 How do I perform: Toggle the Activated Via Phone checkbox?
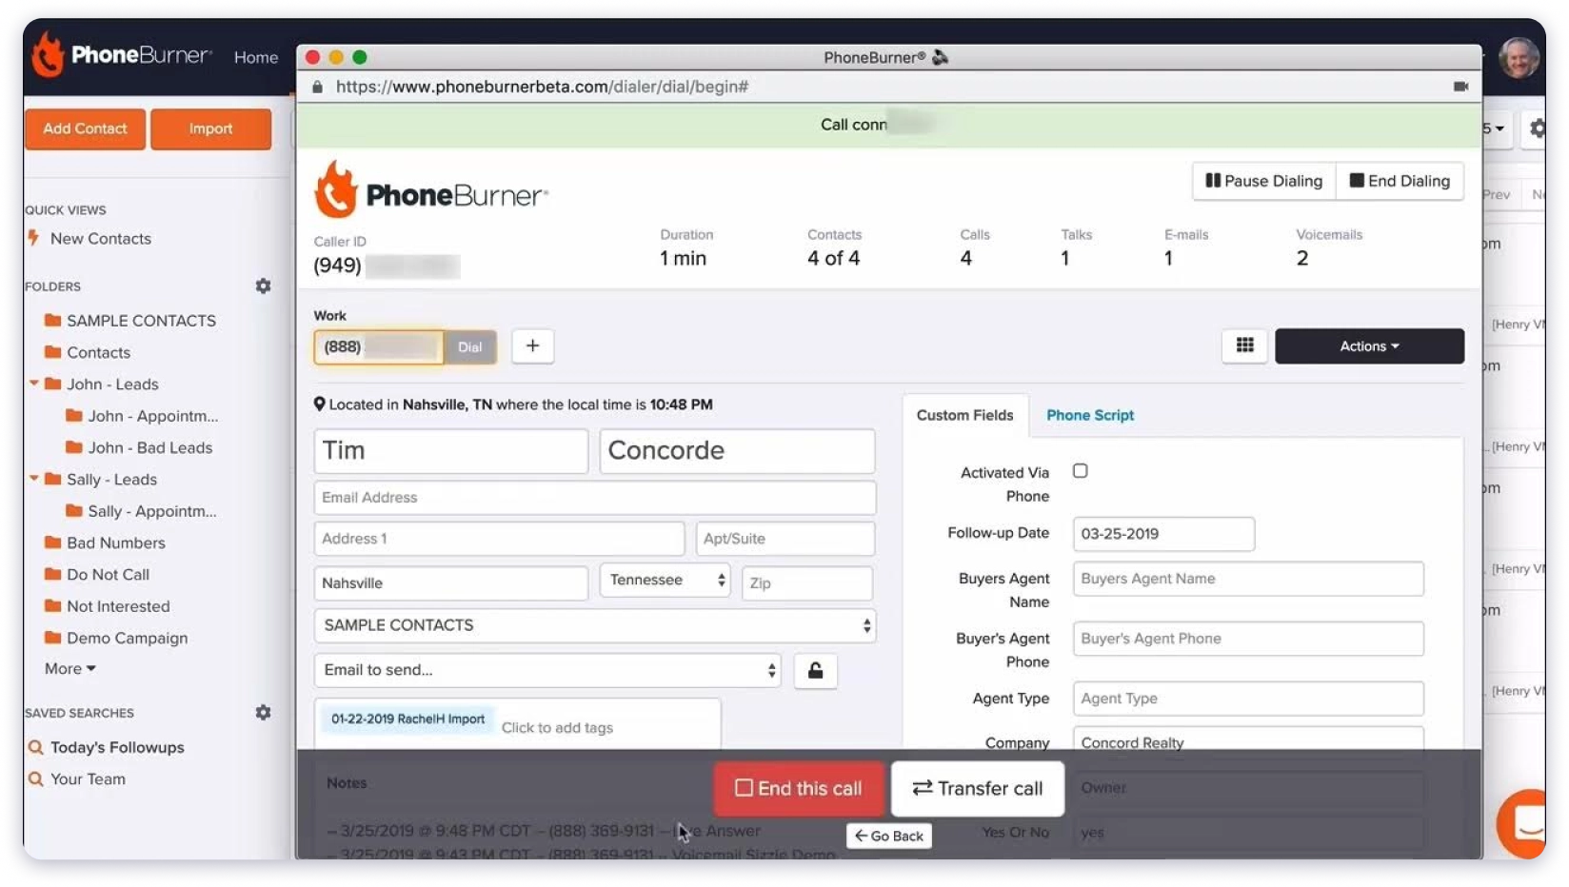pyautogui.click(x=1080, y=470)
